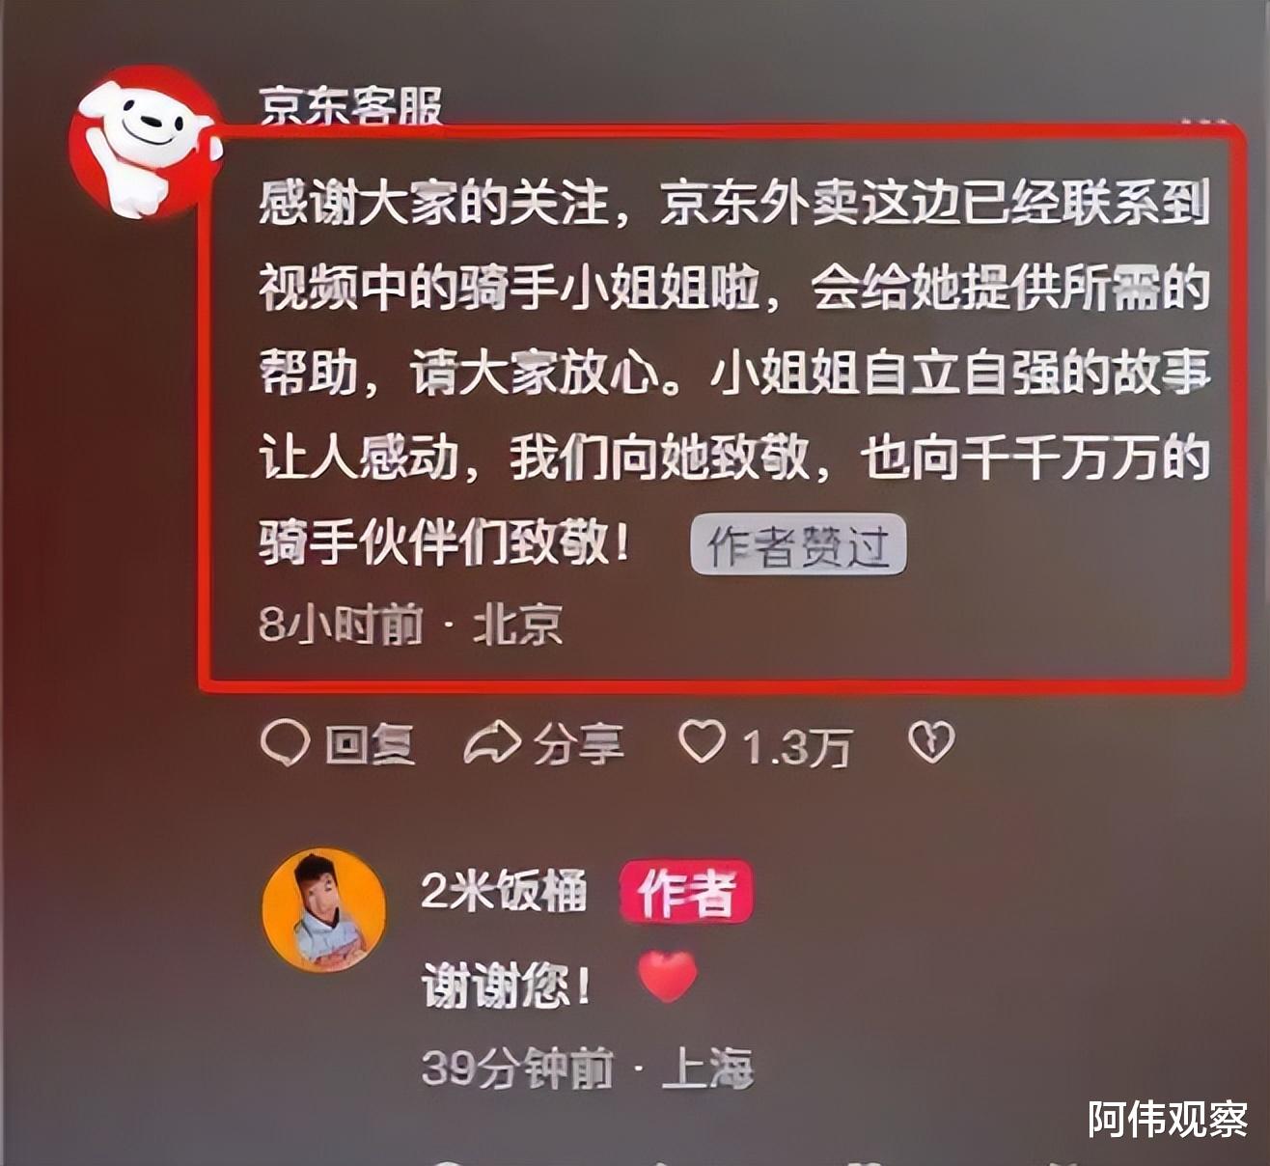Viewport: 1270px width, 1166px height.
Task: Tap the 分享 label
Action: [579, 745]
